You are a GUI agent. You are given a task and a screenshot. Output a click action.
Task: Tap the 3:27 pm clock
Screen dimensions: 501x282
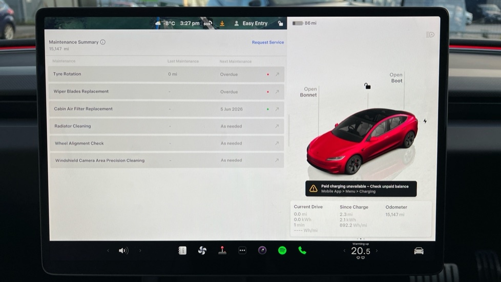click(190, 24)
